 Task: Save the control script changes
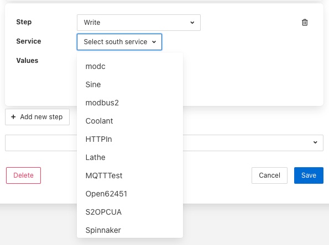[x=309, y=175]
